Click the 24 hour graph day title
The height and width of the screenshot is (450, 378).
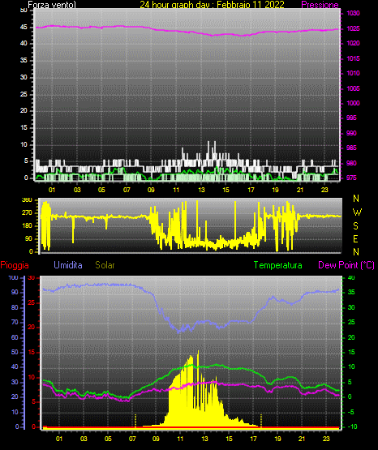pyautogui.click(x=212, y=5)
